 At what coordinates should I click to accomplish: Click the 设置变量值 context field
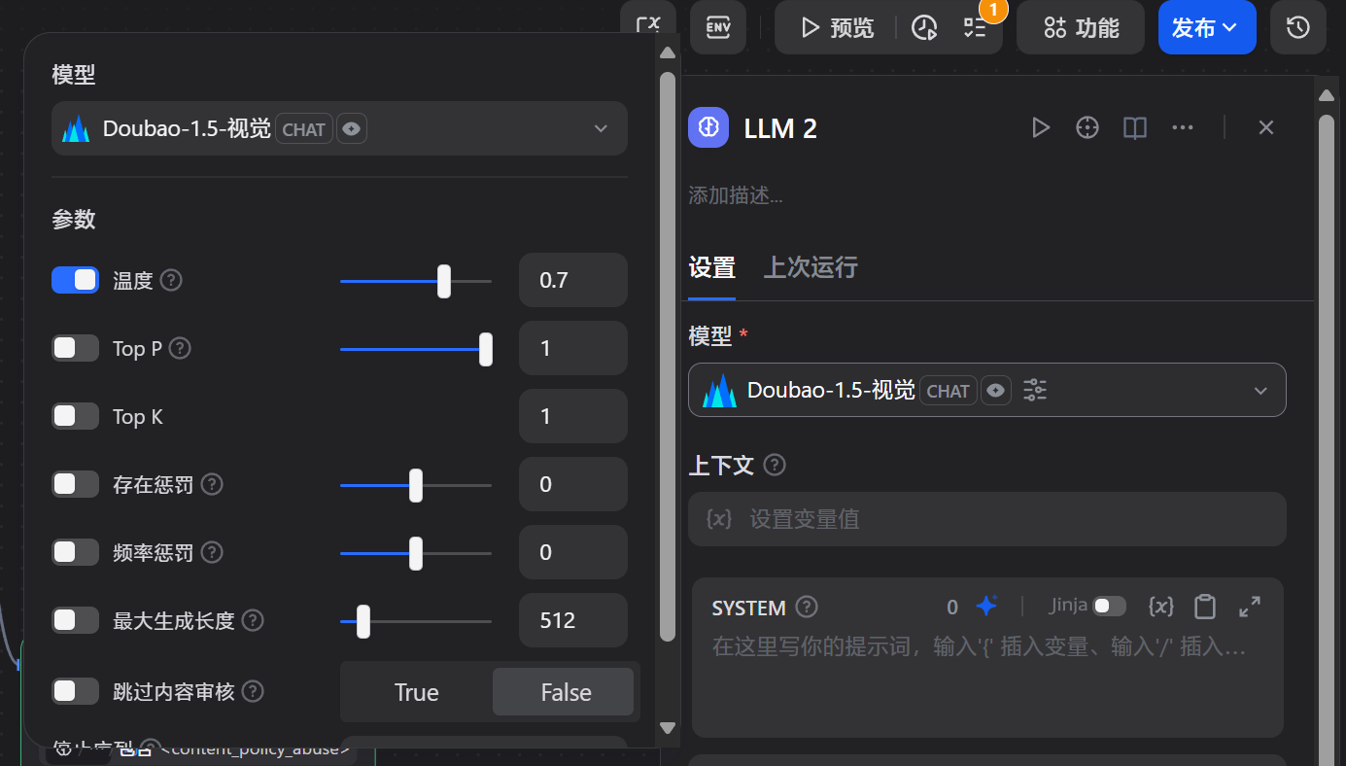(987, 519)
